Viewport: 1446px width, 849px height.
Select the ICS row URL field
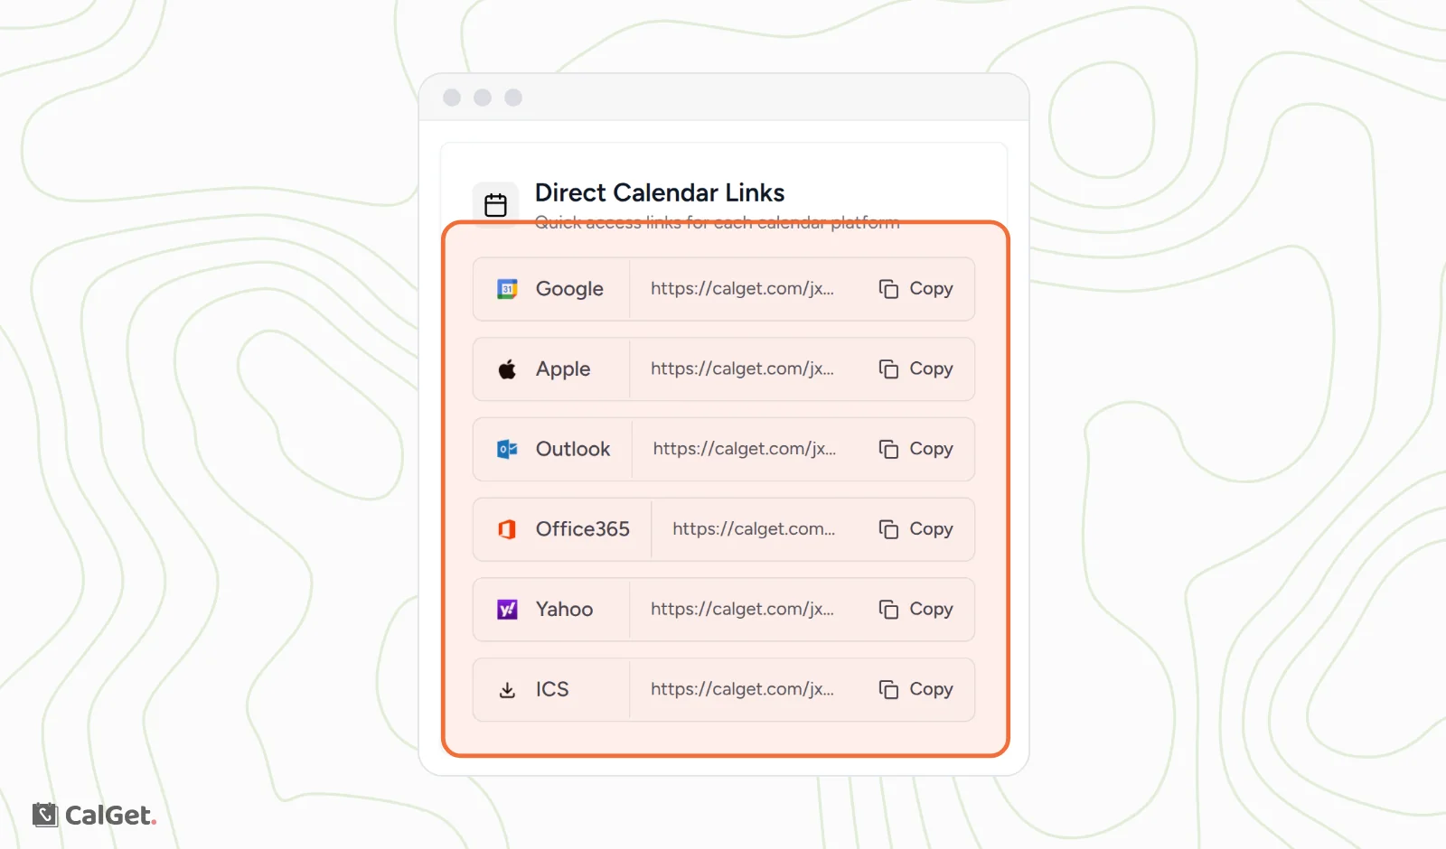point(742,689)
